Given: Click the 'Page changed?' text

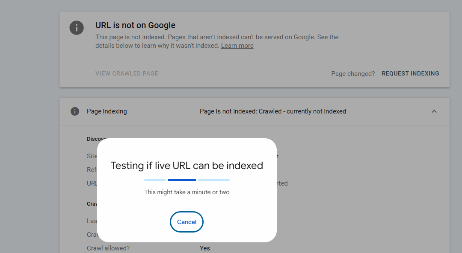Looking at the screenshot, I should pyautogui.click(x=352, y=74).
